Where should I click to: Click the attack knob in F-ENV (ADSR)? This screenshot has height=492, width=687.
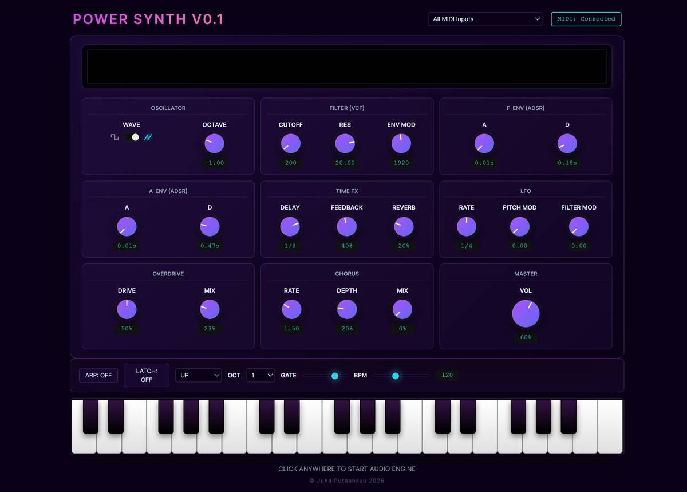pyautogui.click(x=484, y=143)
